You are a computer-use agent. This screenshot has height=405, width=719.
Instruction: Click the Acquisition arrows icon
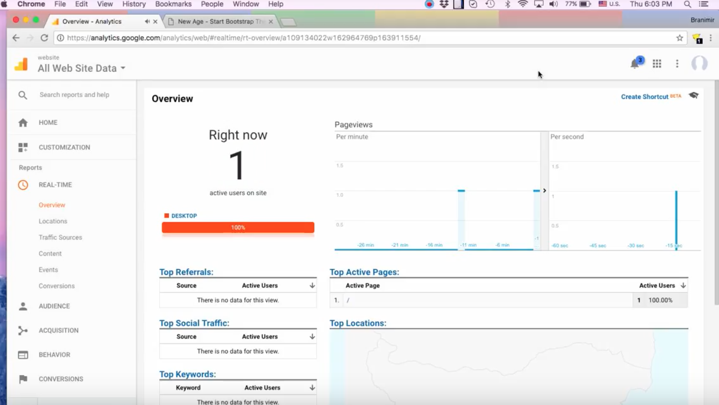pos(23,331)
